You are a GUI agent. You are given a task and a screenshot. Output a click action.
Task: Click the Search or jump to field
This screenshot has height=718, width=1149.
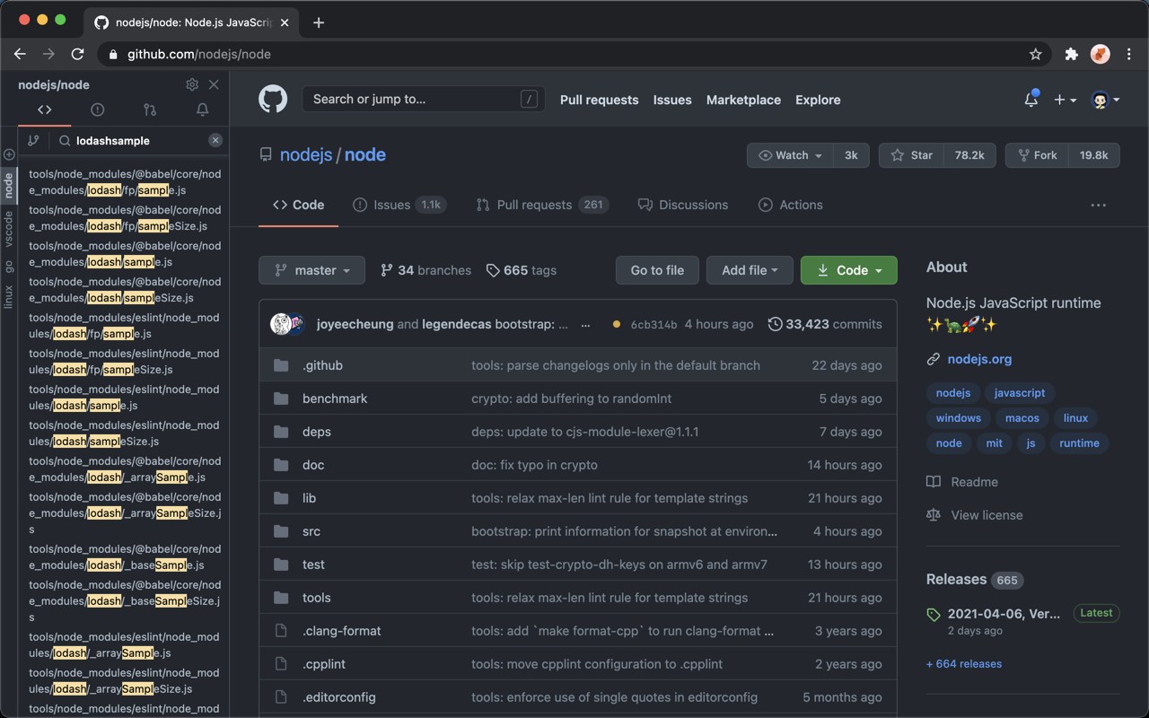tap(424, 99)
